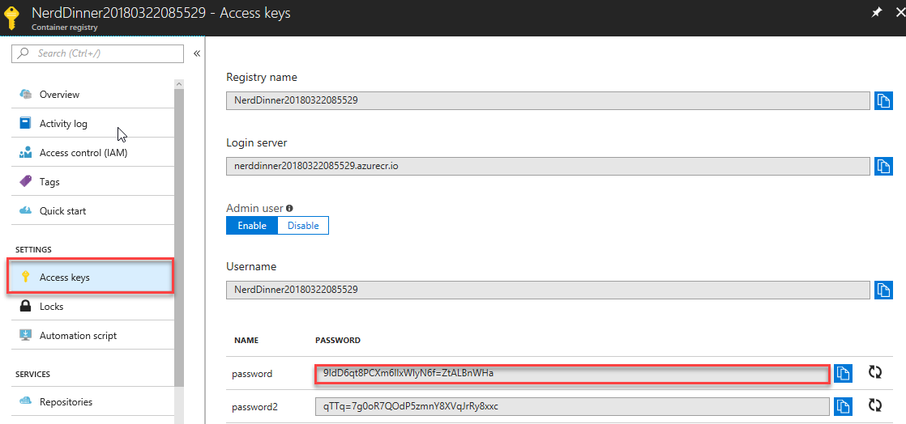Viewport: 906px width, 424px height.
Task: Click the Quick start cloud icon
Action: [25, 211]
